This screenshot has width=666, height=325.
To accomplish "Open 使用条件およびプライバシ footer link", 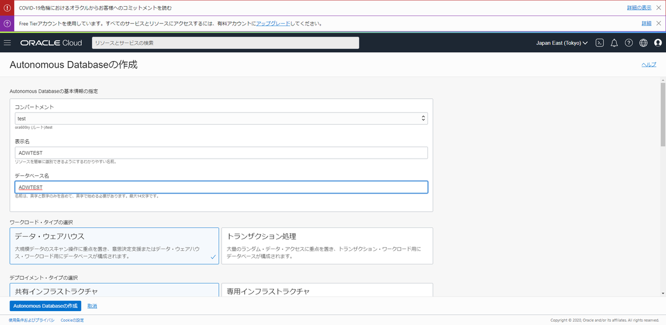I will (x=31, y=320).
